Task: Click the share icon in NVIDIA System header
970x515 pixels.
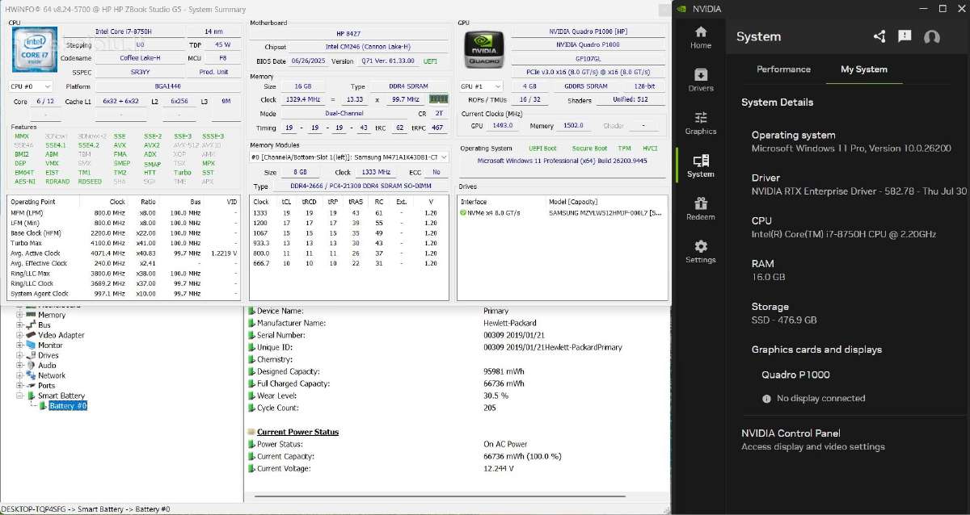Action: 879,36
